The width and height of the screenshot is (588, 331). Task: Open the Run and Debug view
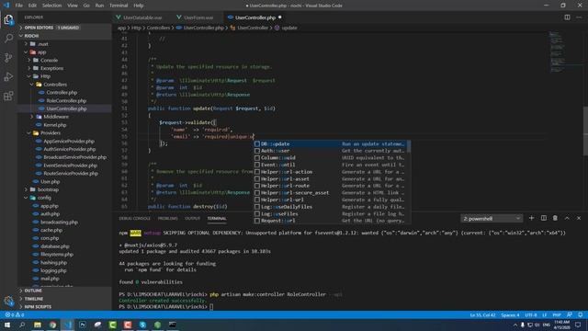[8, 76]
